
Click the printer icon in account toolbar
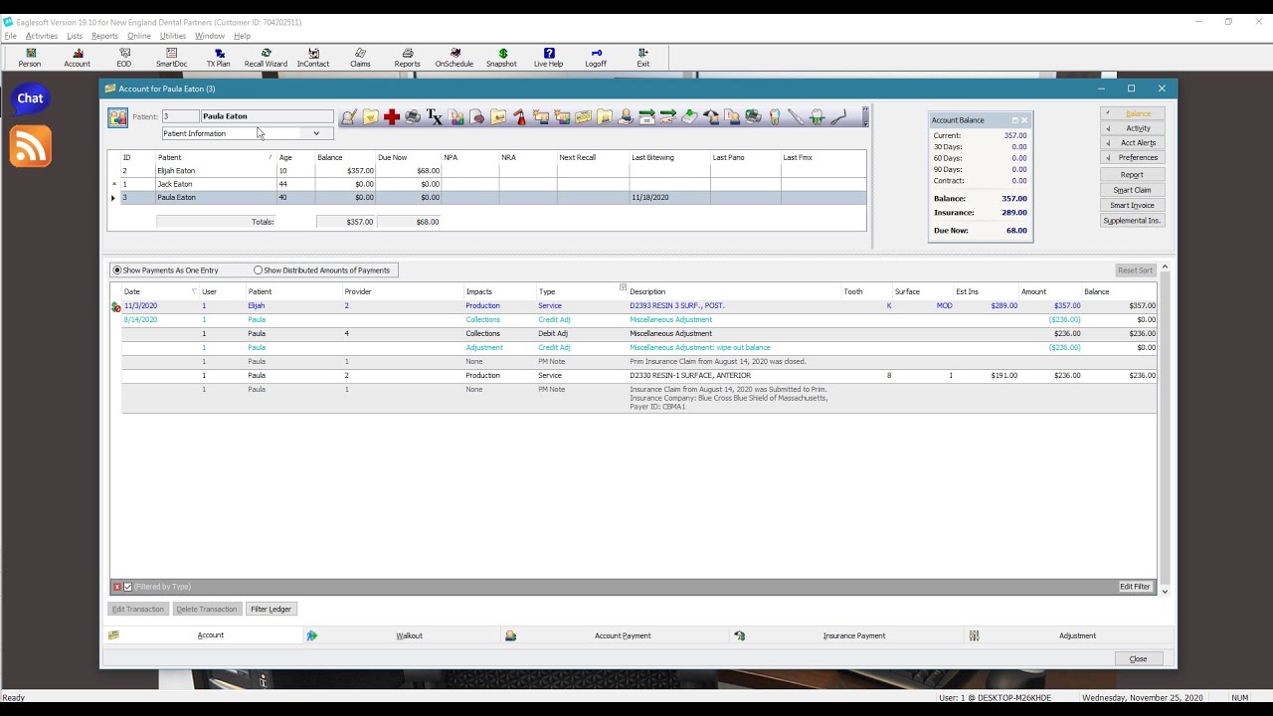(413, 117)
